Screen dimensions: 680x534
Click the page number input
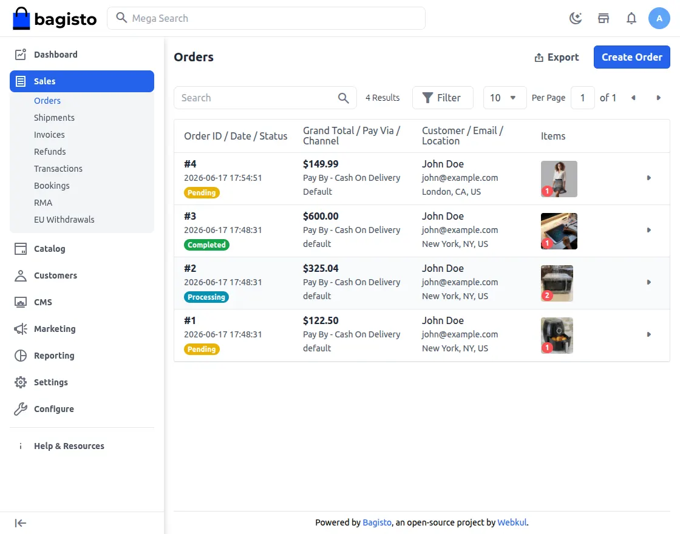click(582, 98)
